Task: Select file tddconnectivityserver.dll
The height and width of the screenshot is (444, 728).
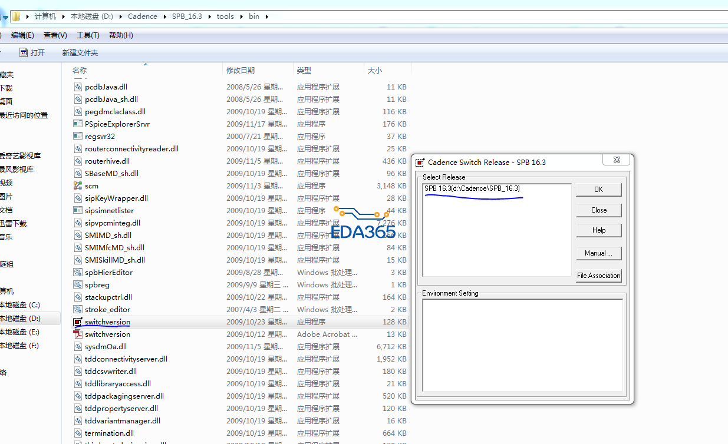Action: (x=126, y=359)
